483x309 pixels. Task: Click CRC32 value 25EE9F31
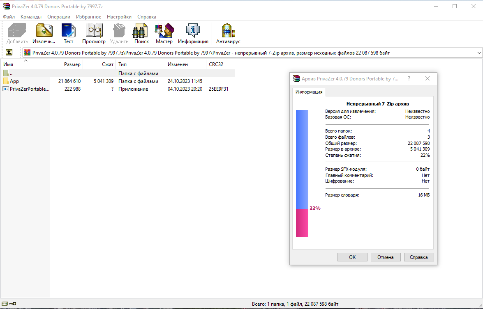(218, 89)
